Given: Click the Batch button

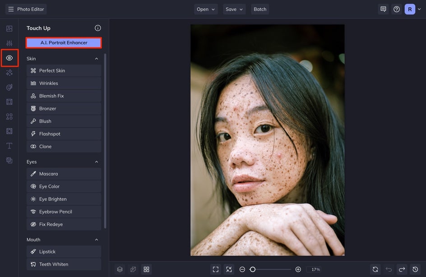Looking at the screenshot, I should [260, 9].
